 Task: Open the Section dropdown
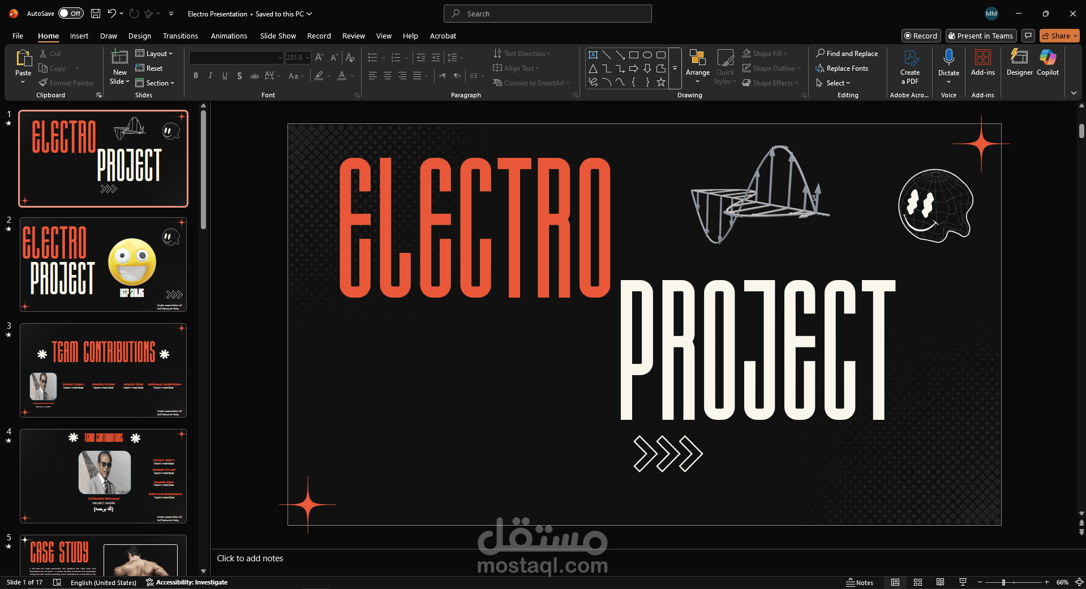tap(155, 83)
